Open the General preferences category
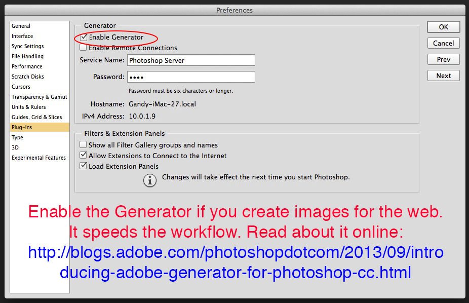469x303 pixels. [x=40, y=26]
